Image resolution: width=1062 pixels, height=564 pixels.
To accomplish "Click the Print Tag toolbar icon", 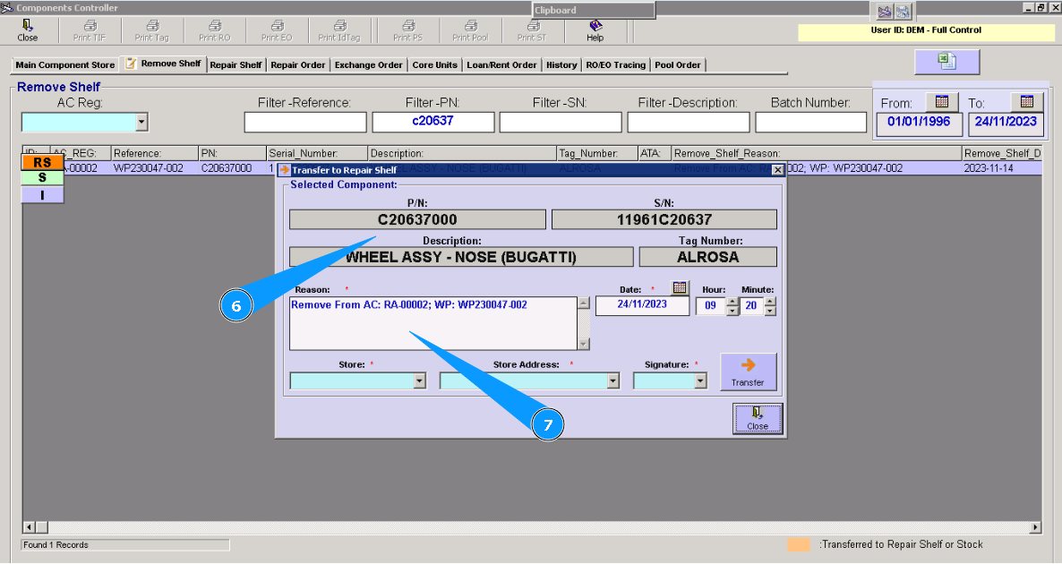I will click(x=151, y=30).
